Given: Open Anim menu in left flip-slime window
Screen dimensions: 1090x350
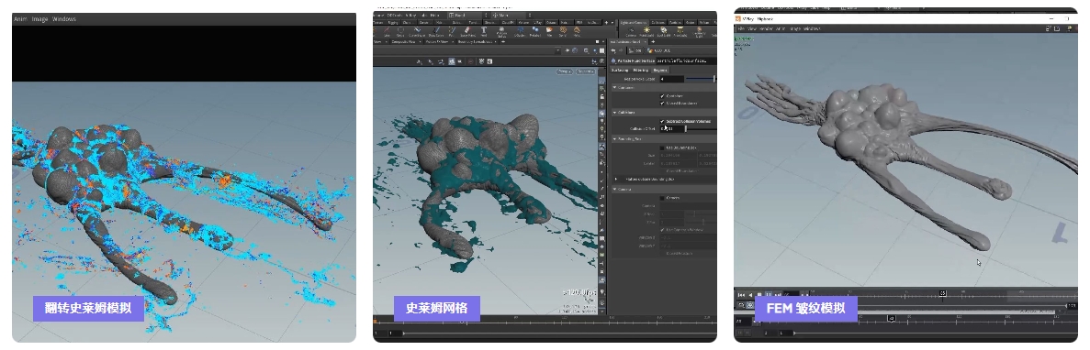Looking at the screenshot, I should (20, 18).
